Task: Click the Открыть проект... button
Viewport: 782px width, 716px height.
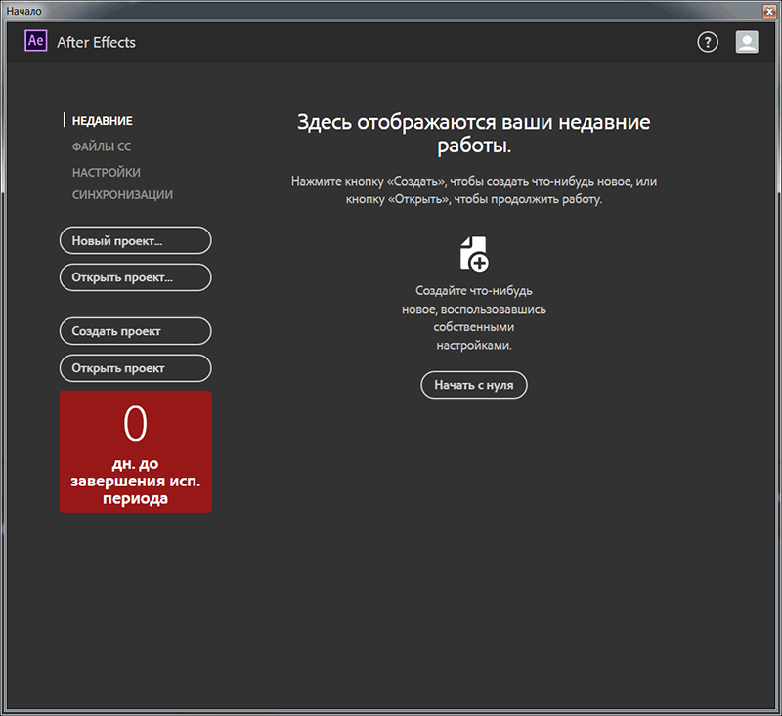Action: coord(136,277)
